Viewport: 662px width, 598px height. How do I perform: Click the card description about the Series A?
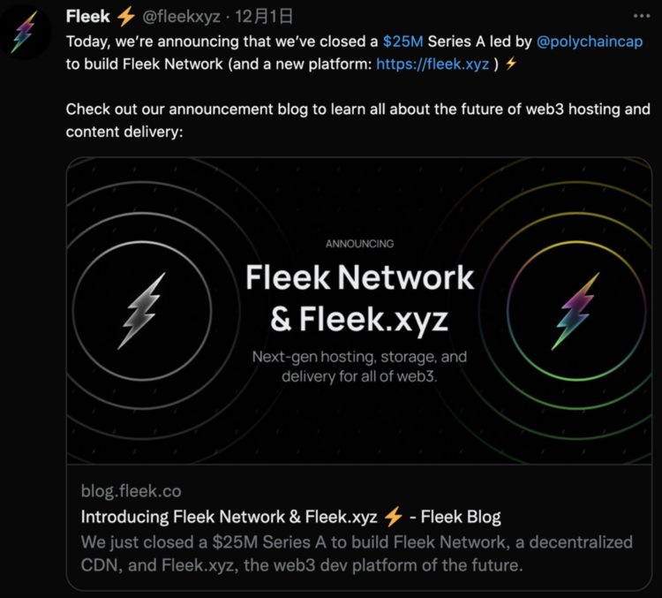[357, 552]
